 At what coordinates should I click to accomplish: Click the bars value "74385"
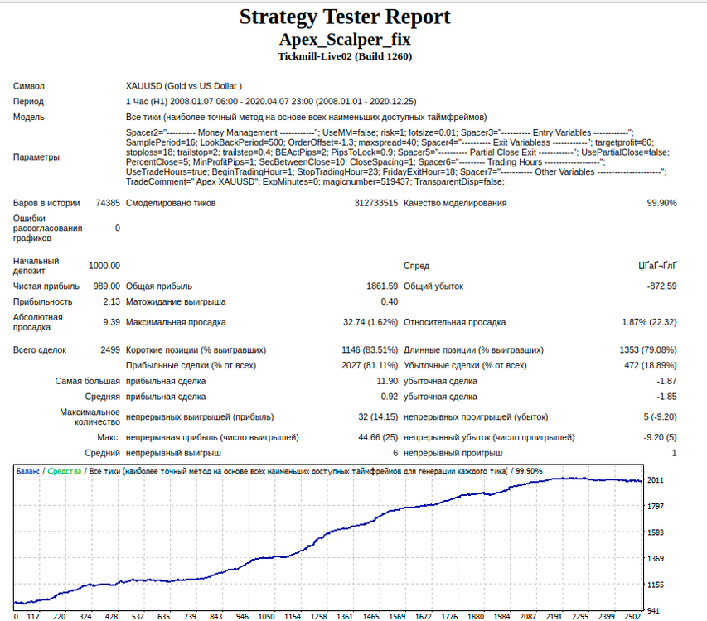[x=108, y=203]
